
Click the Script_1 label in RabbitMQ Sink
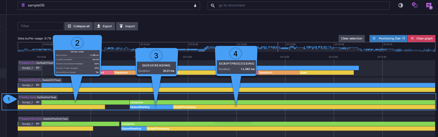pos(27,124)
